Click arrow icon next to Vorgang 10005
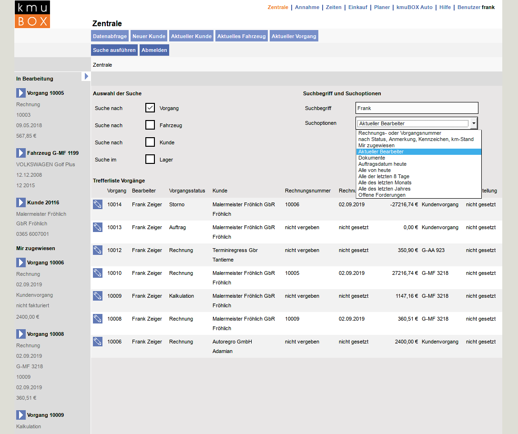518x434 pixels. (21, 93)
